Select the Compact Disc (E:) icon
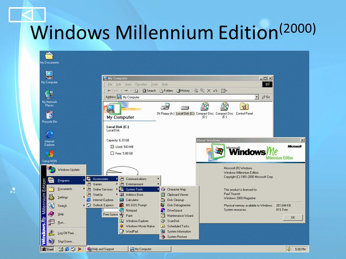 coord(225,110)
